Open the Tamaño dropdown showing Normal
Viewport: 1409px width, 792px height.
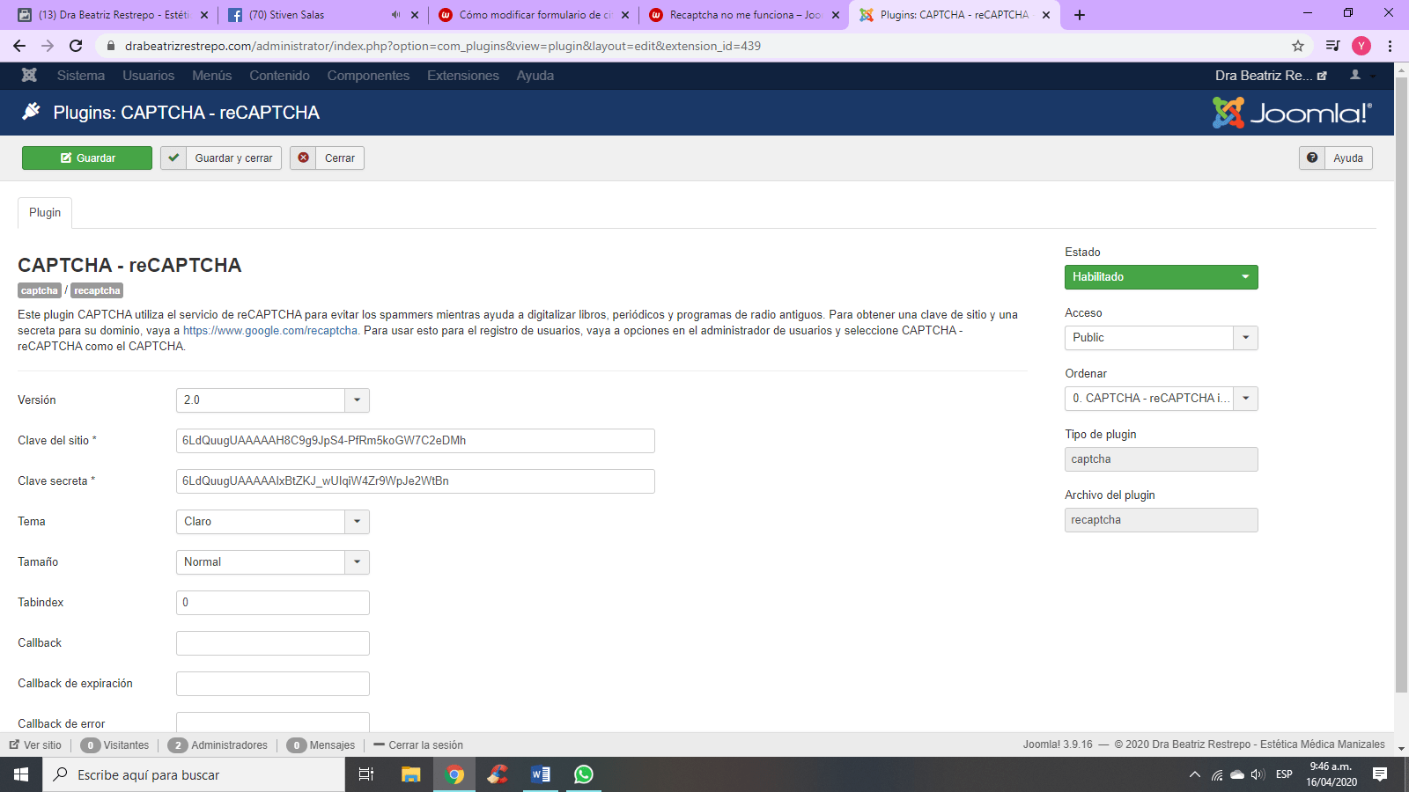[273, 562]
